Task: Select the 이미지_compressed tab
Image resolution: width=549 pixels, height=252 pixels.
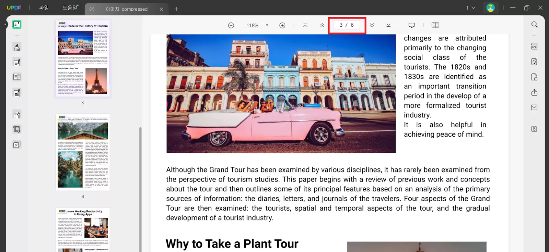Action: [126, 9]
